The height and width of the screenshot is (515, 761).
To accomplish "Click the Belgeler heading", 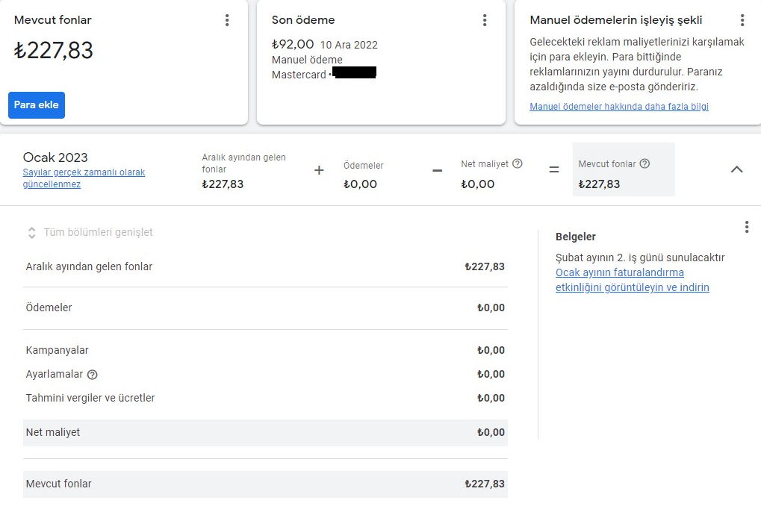I will coord(576,237).
